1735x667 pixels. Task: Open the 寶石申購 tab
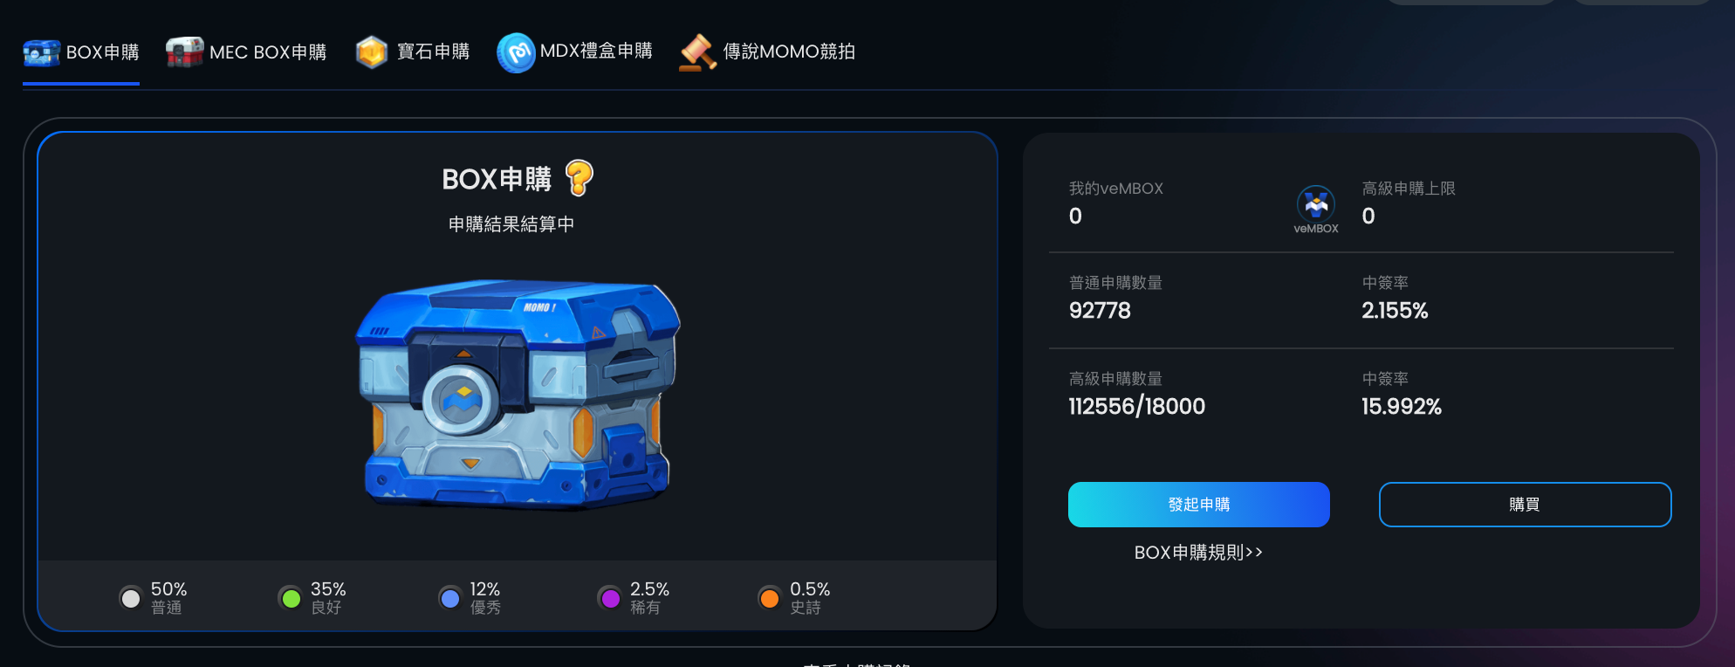point(434,52)
